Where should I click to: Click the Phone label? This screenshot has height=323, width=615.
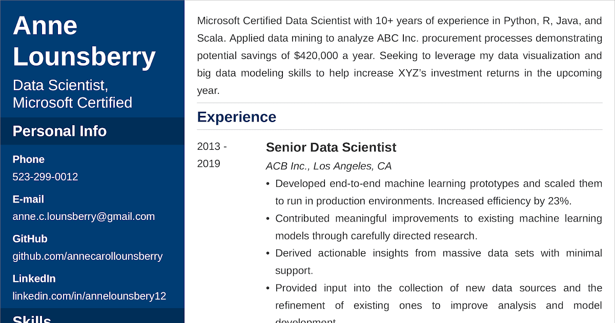29,159
